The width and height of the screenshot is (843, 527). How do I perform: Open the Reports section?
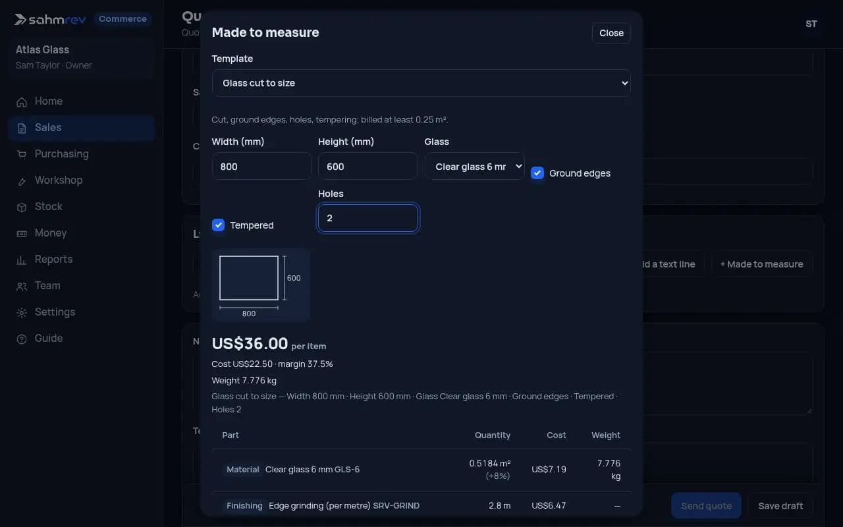[x=82, y=260]
